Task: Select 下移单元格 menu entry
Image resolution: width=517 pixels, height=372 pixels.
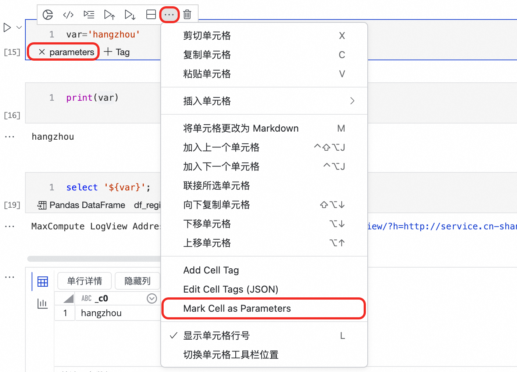Action: [x=264, y=224]
